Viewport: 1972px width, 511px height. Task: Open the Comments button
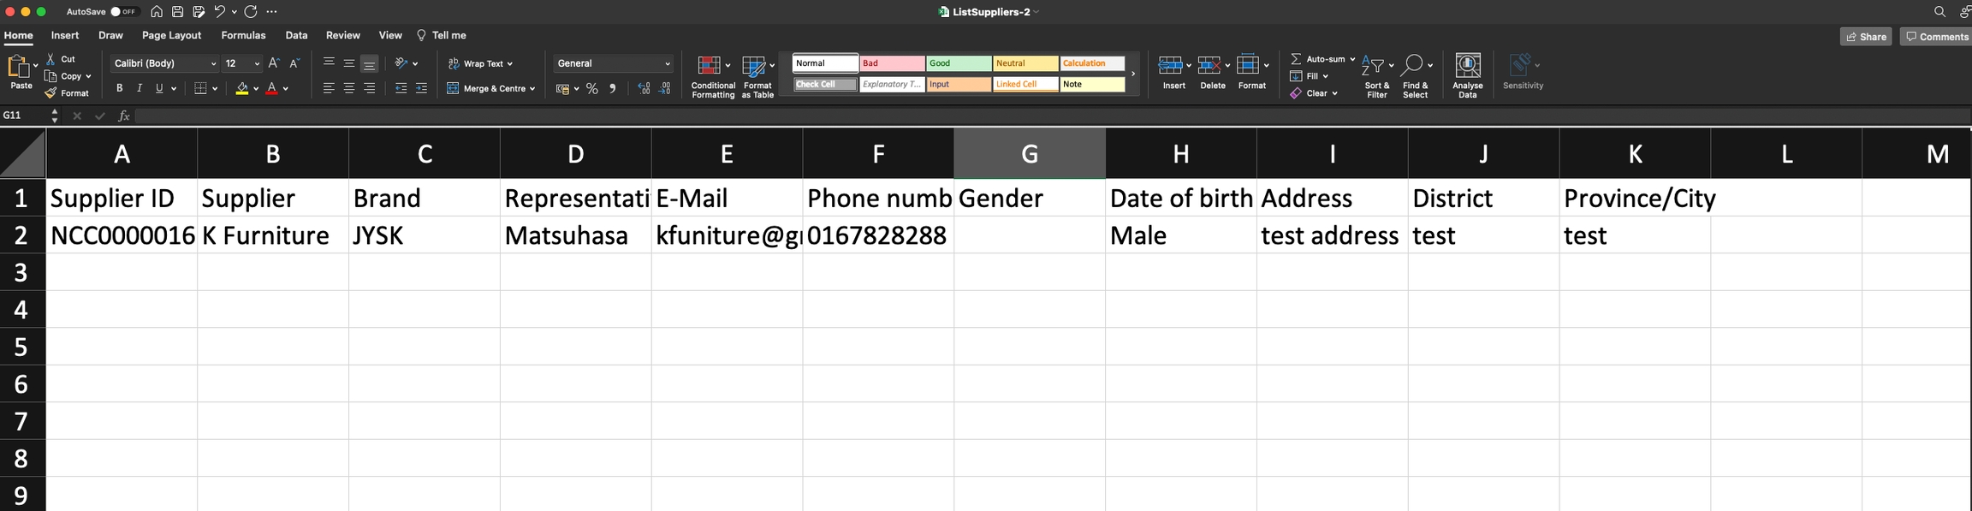pos(1936,37)
